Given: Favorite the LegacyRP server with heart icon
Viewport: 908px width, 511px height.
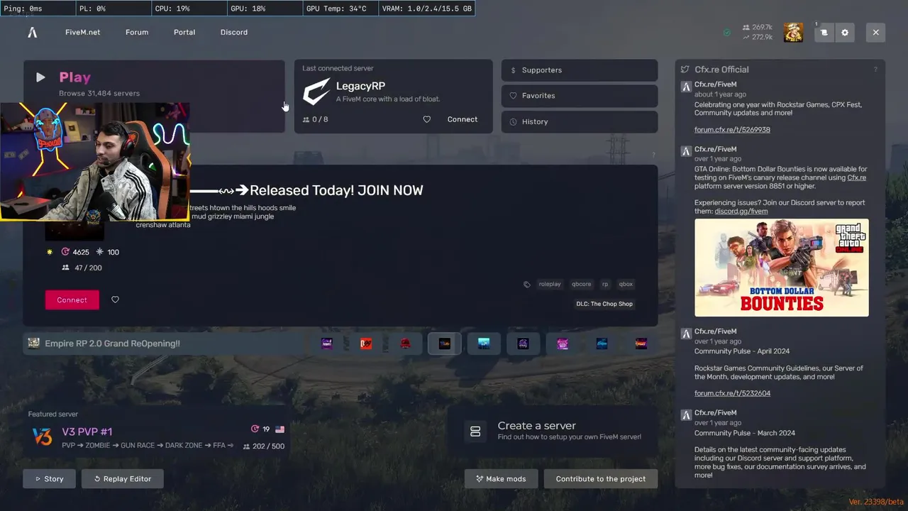Looking at the screenshot, I should pyautogui.click(x=427, y=119).
